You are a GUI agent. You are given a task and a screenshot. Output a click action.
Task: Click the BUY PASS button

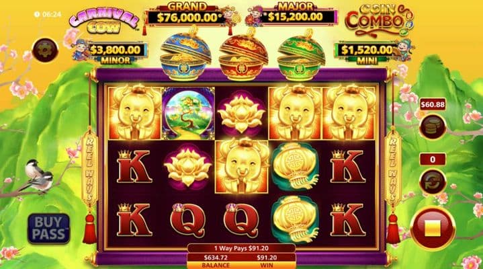click(x=48, y=228)
